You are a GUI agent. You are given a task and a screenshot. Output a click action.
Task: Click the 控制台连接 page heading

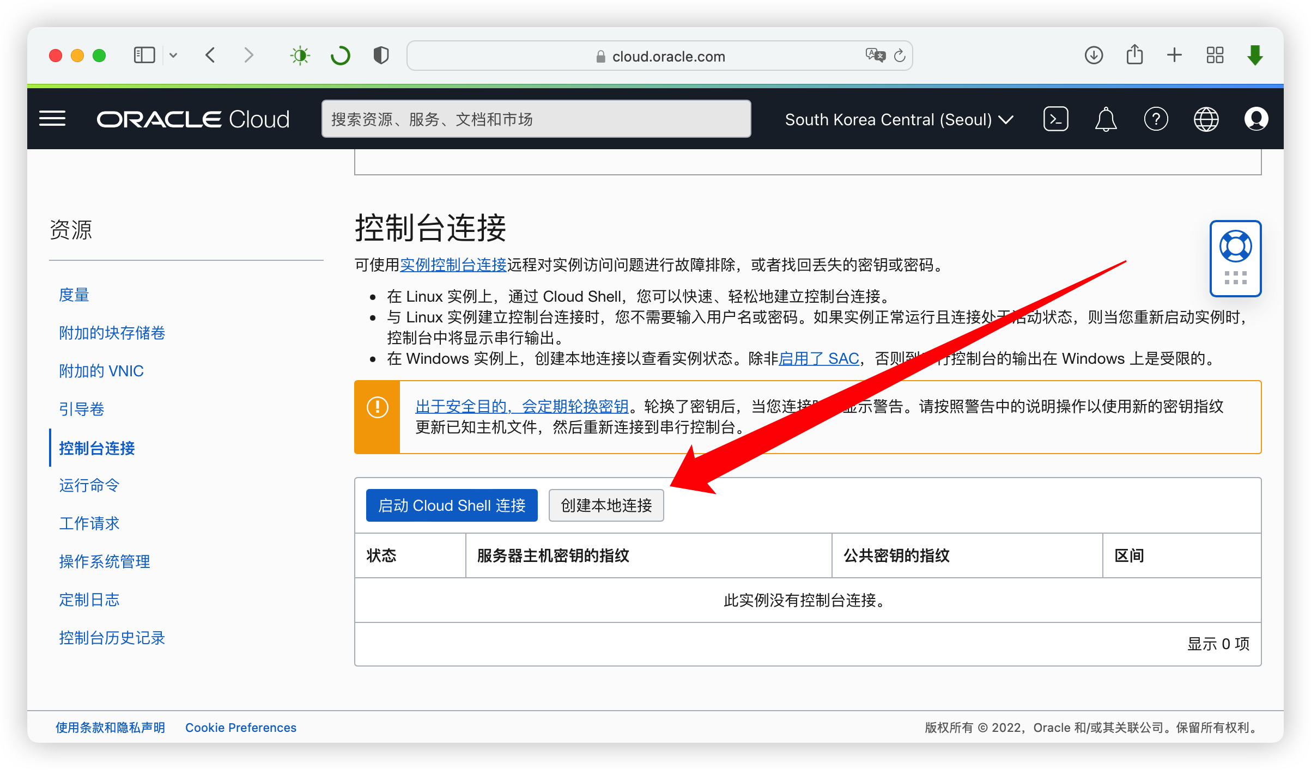(430, 227)
